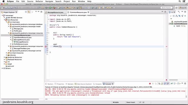This screenshot has width=188, height=105.
Task: Select CommentResource.java in Project Explorer
Action: point(22,35)
